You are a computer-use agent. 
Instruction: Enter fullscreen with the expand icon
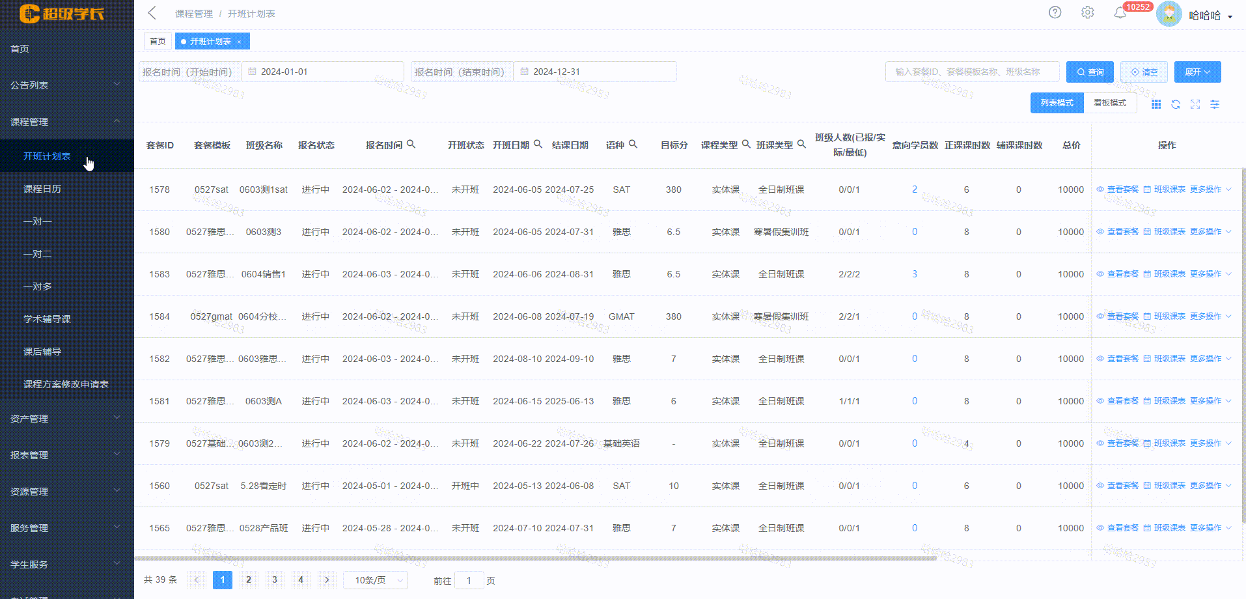point(1195,104)
